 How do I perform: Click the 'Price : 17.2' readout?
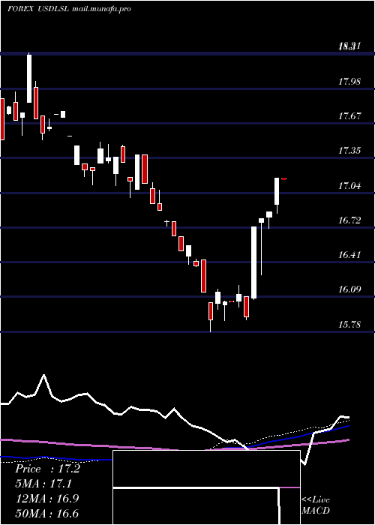click(x=47, y=469)
